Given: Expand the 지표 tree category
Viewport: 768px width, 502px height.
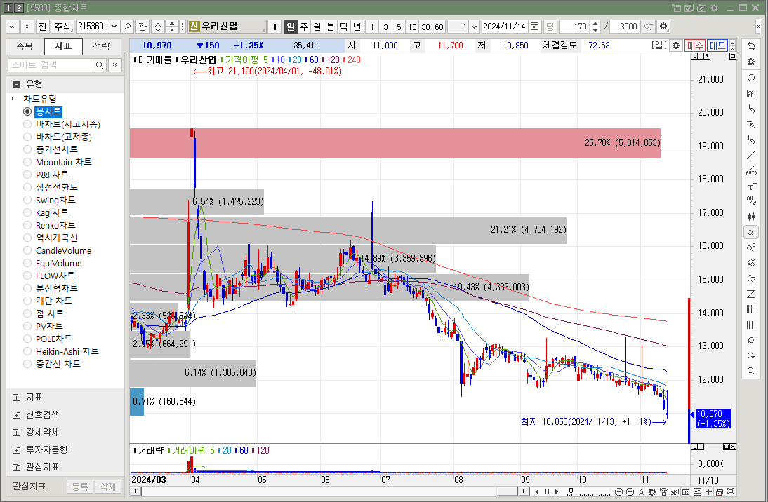Looking at the screenshot, I should (x=16, y=398).
